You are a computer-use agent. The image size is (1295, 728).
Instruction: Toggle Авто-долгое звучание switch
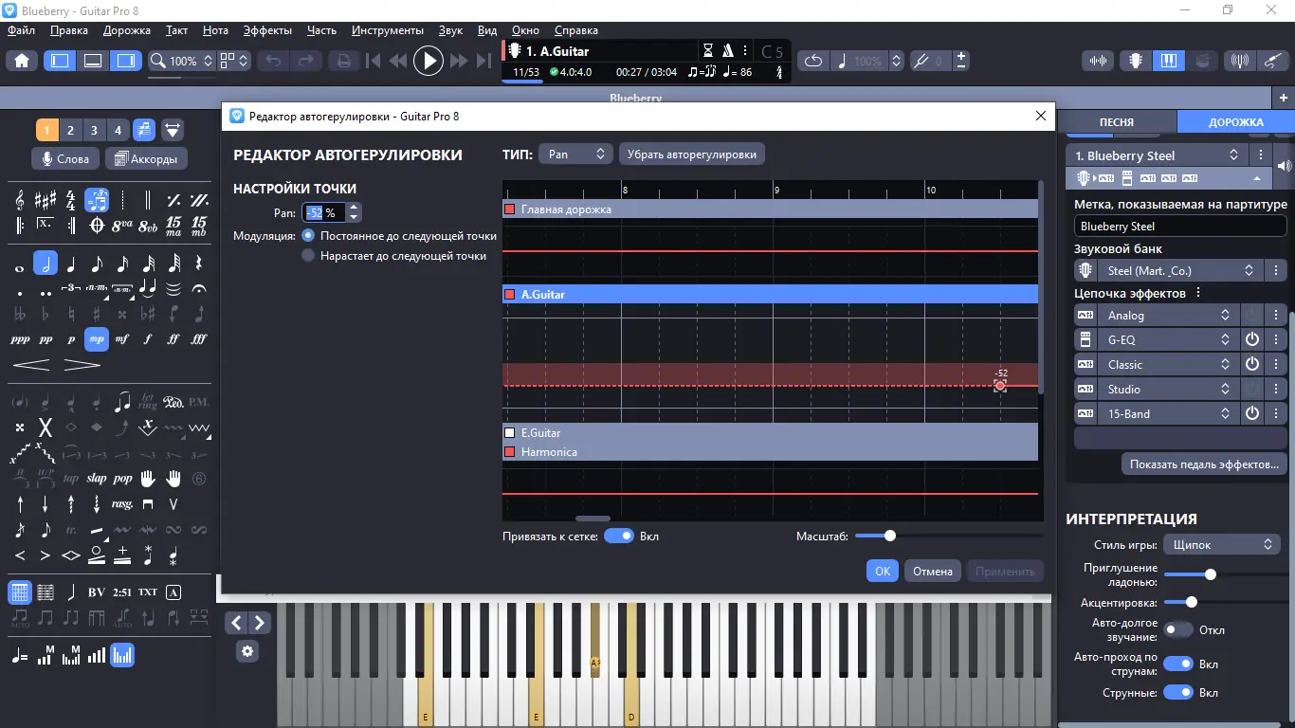tap(1178, 629)
